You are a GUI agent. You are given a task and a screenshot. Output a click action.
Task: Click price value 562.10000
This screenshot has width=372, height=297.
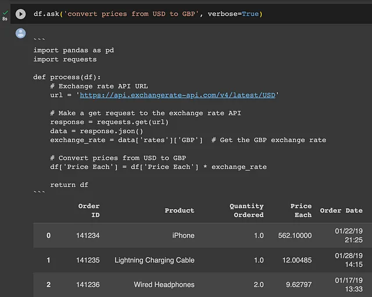(x=295, y=235)
